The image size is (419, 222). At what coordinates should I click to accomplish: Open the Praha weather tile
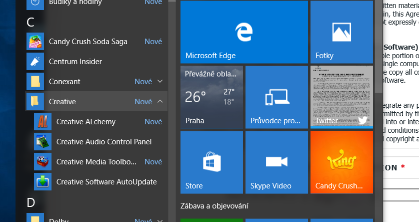point(211,97)
